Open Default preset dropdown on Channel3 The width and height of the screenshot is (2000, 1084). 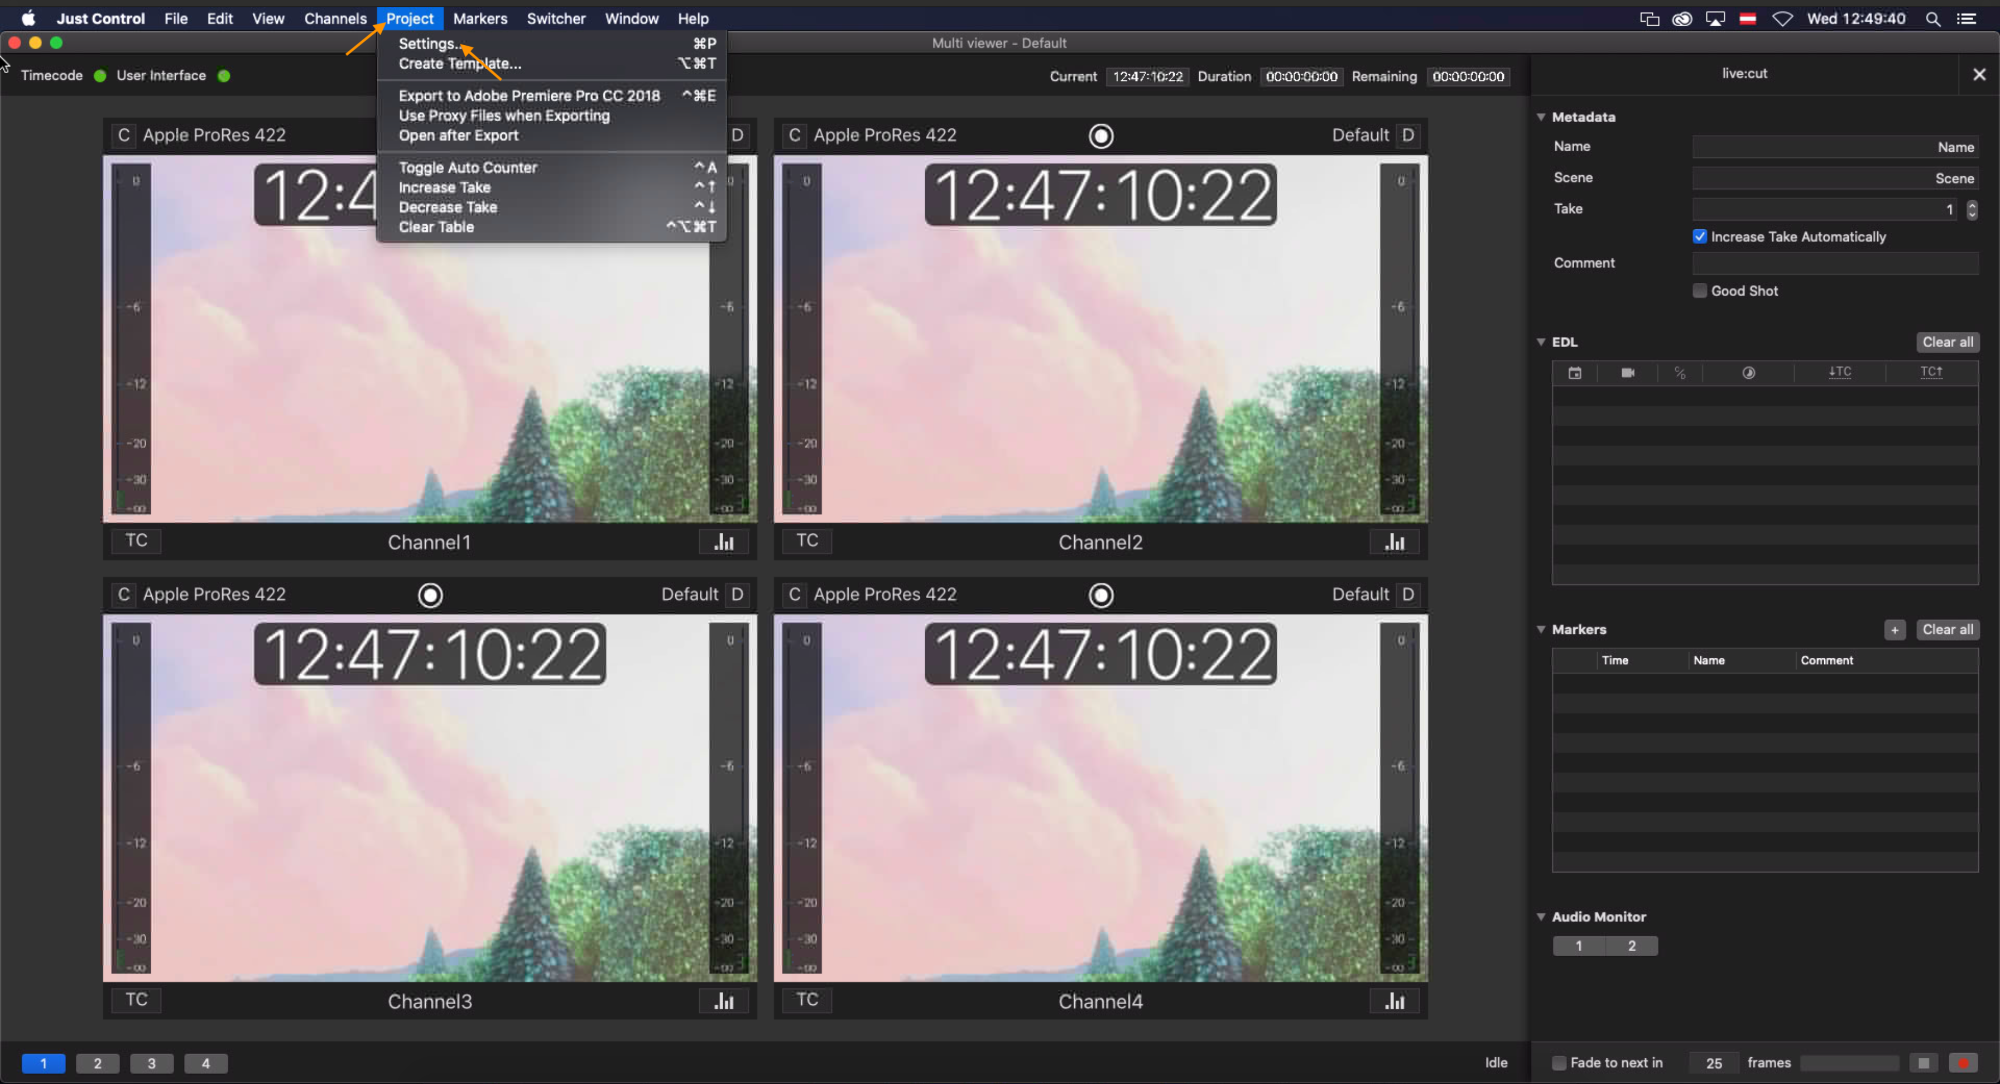[689, 594]
